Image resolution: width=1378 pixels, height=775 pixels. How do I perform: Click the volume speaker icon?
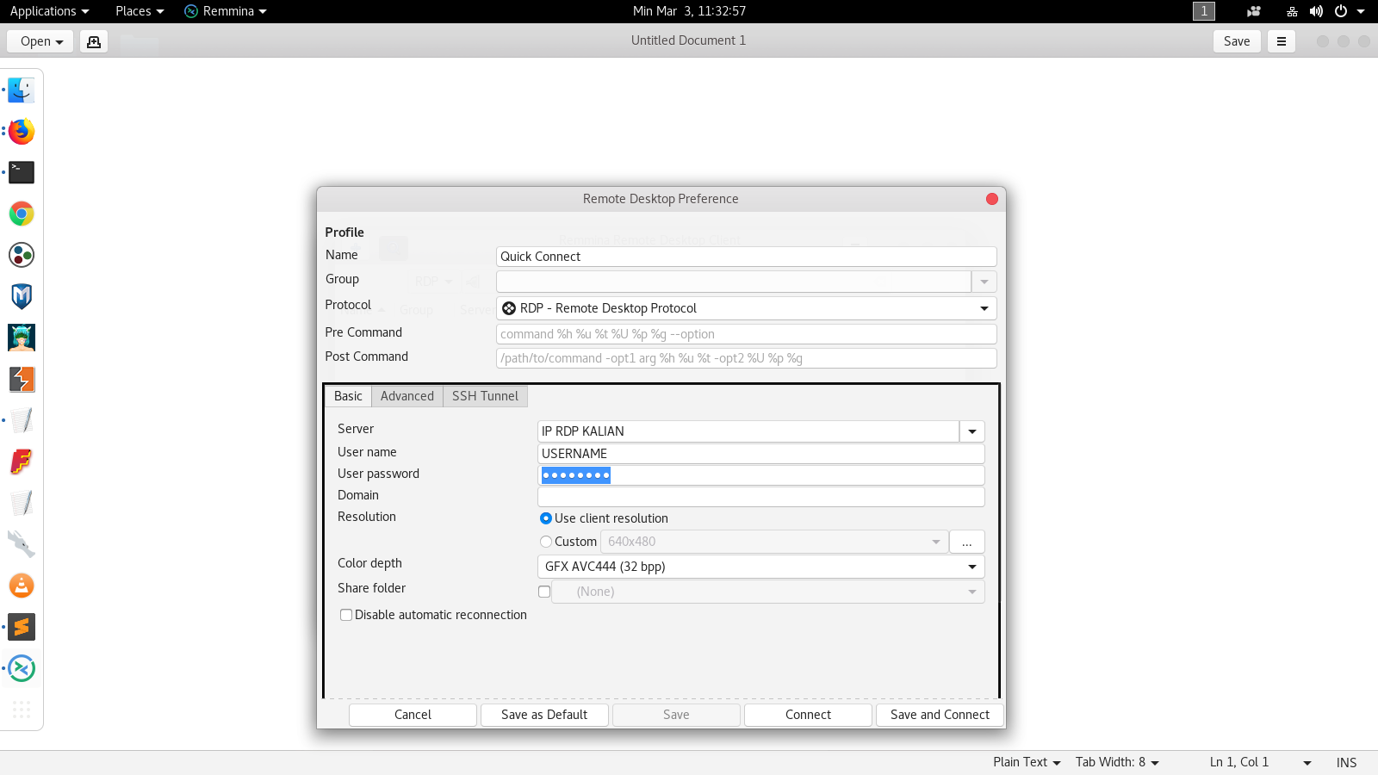click(1316, 11)
